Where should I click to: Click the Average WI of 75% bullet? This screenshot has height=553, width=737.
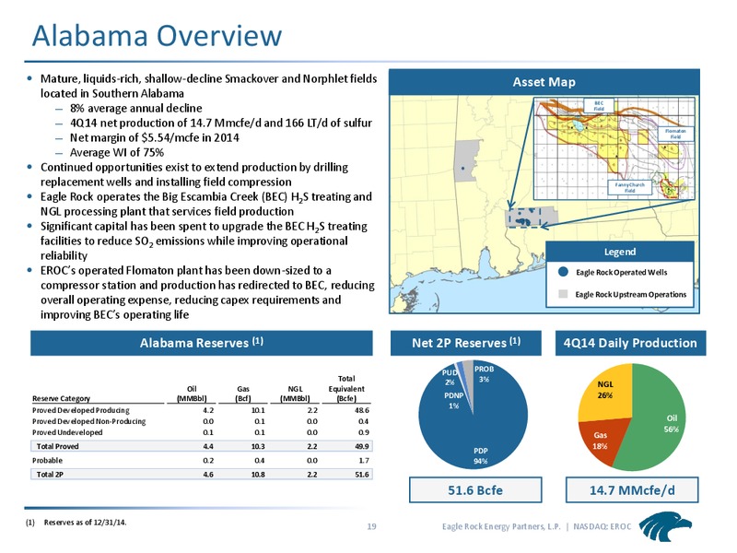117,152
